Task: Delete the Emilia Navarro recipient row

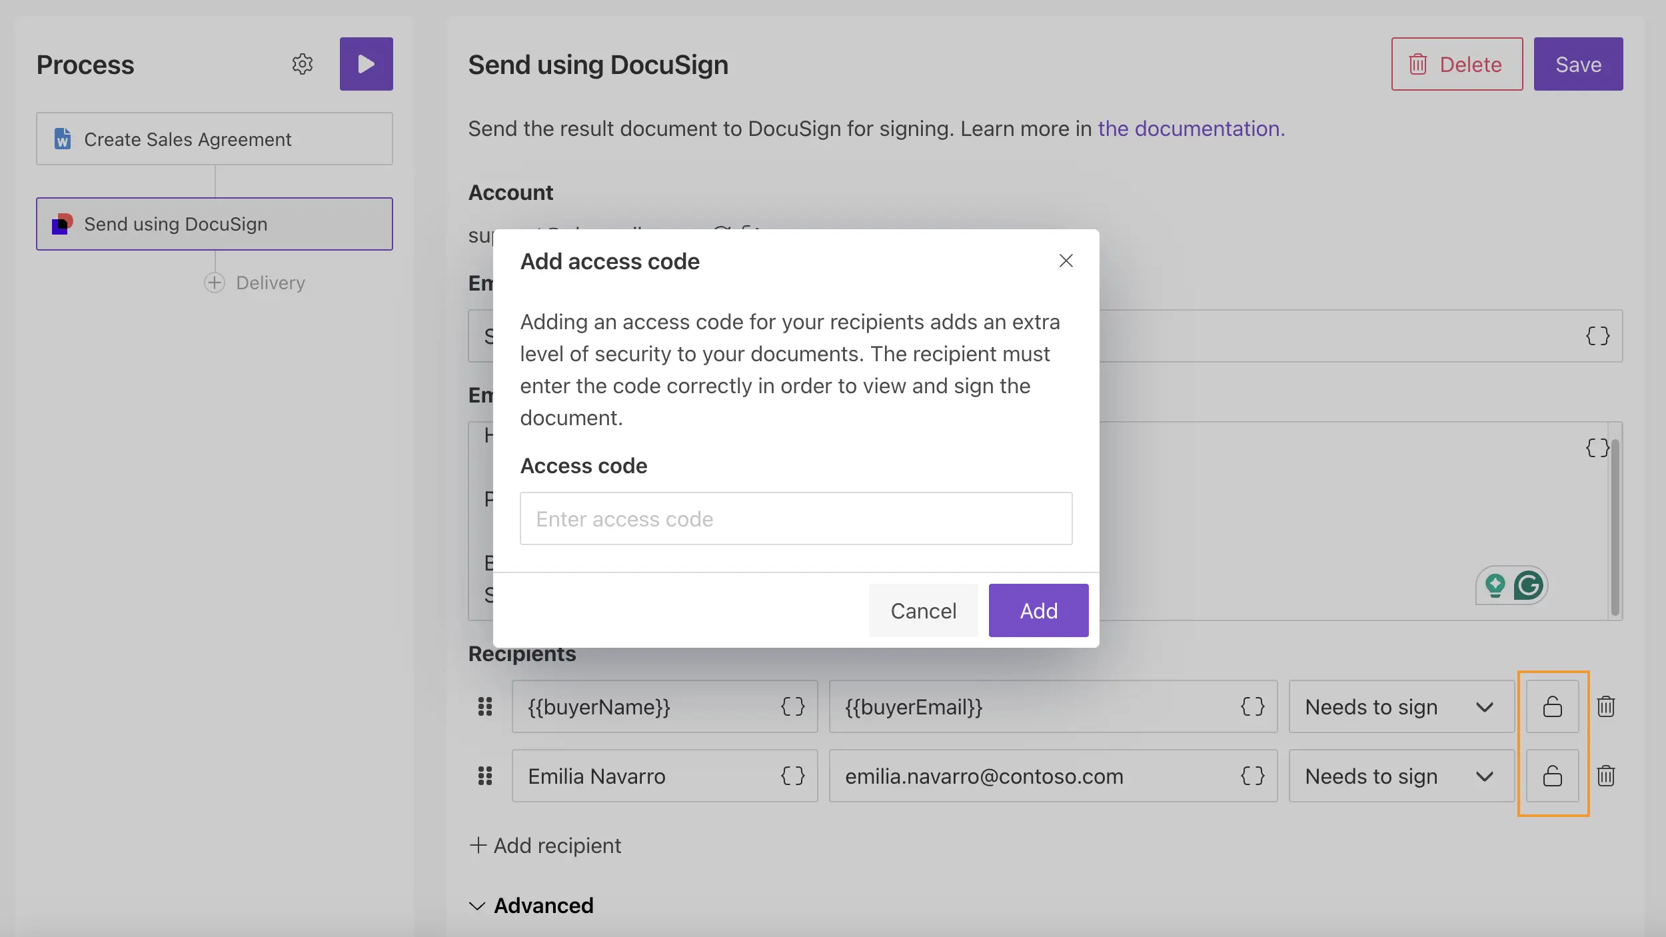Action: (1606, 776)
